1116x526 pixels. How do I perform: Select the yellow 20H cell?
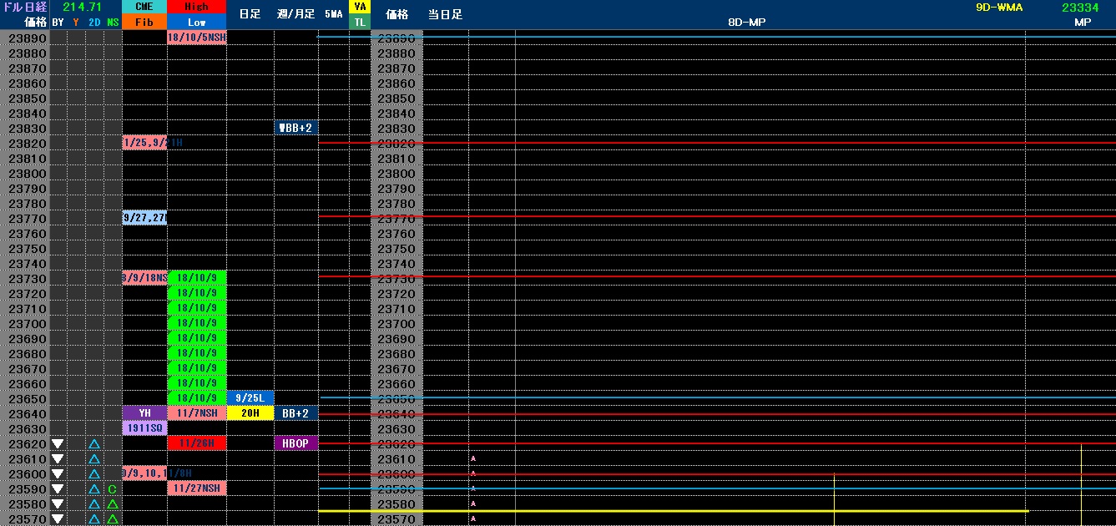(250, 413)
